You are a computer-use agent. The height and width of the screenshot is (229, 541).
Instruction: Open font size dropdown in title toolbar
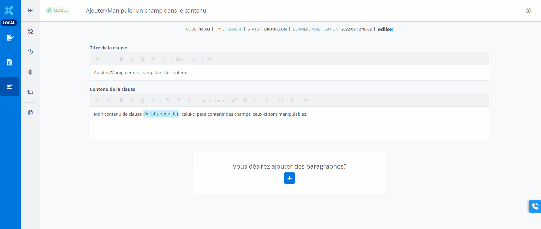point(103,59)
